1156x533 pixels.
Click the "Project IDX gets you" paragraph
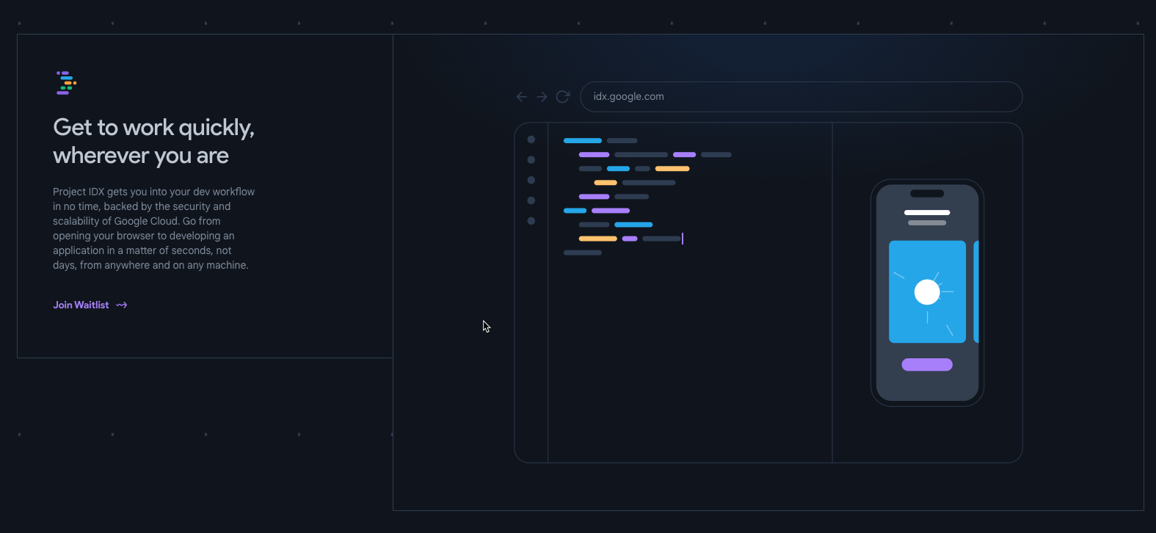[x=153, y=228]
